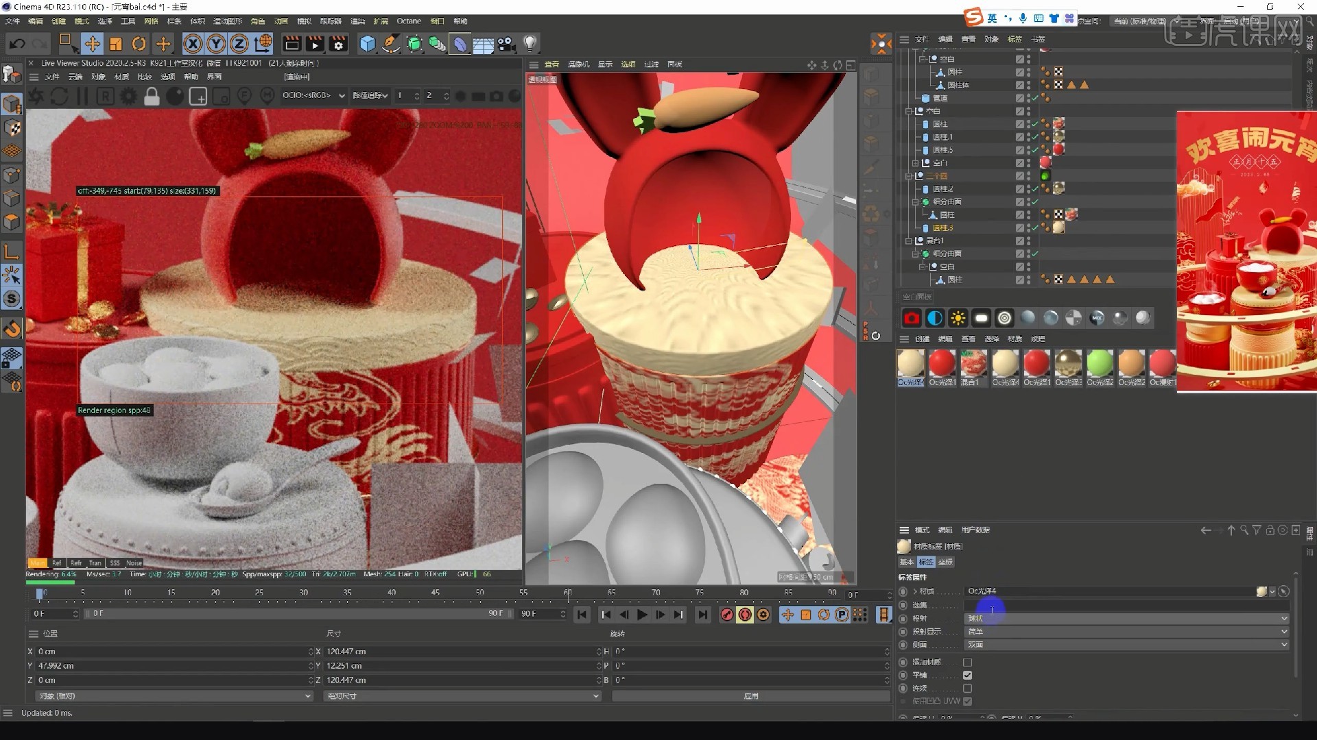Open the 绝对尺寸 size mode dropdown
The image size is (1317, 740).
point(462,696)
